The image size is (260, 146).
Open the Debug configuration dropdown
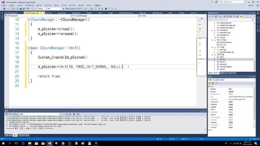41,9
